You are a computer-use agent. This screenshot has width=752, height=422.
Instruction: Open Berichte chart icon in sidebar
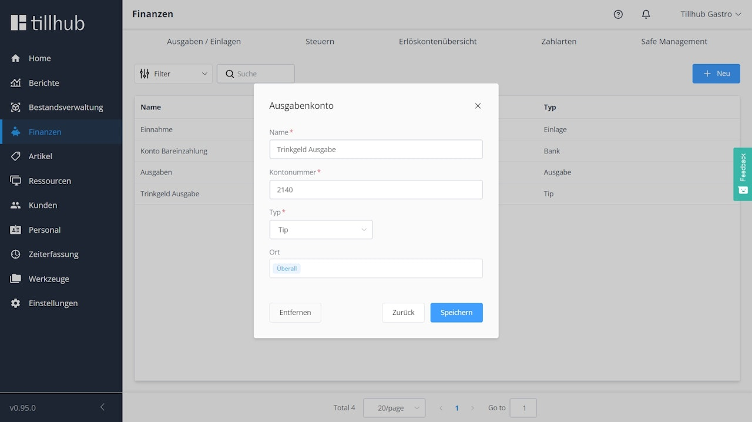coord(16,83)
